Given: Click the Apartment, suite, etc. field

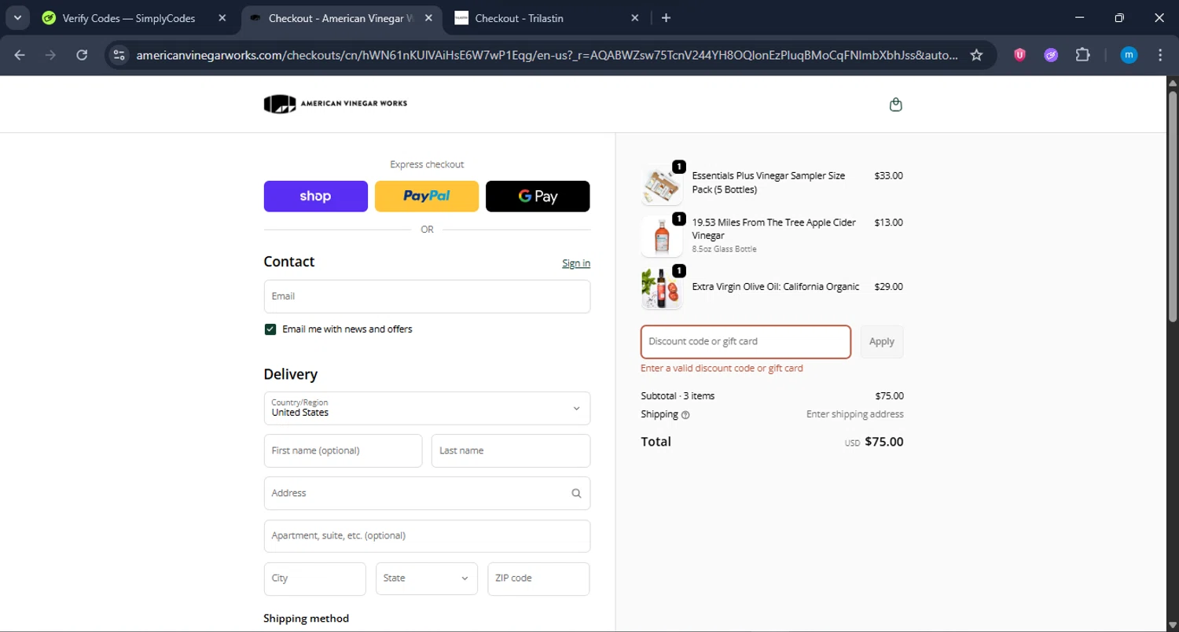Looking at the screenshot, I should pyautogui.click(x=427, y=536).
